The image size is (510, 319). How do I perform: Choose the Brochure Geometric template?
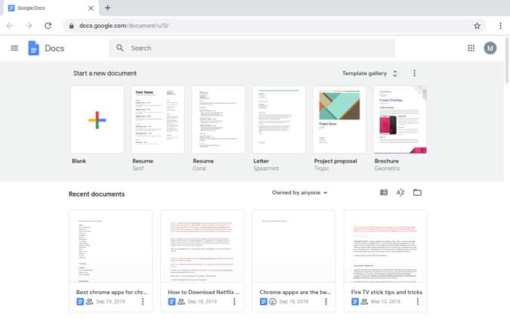point(400,119)
